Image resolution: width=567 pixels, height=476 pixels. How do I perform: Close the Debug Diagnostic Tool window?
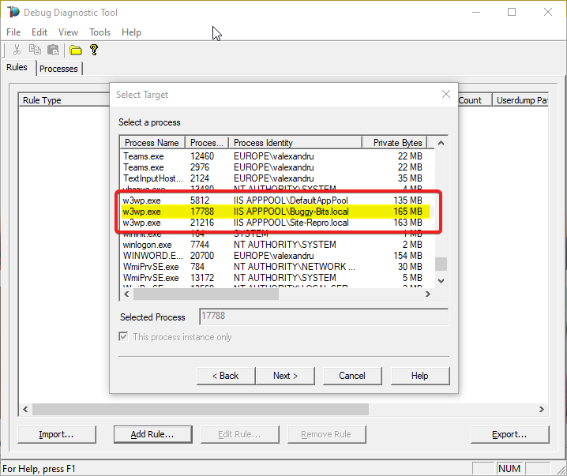(548, 13)
